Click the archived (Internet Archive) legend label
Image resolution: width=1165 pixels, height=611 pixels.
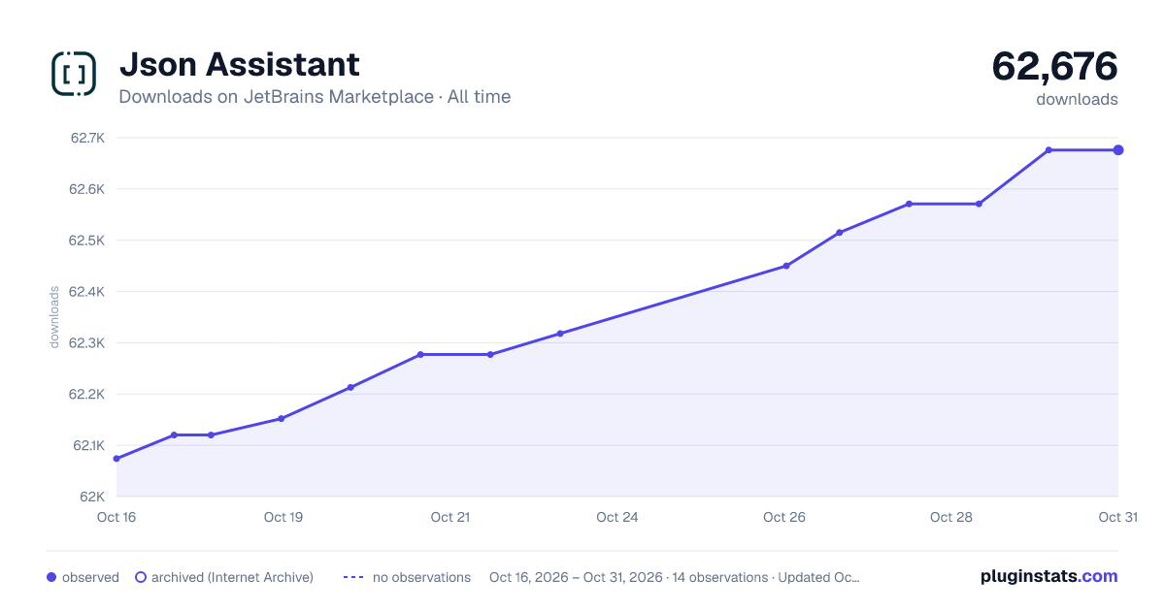click(232, 577)
